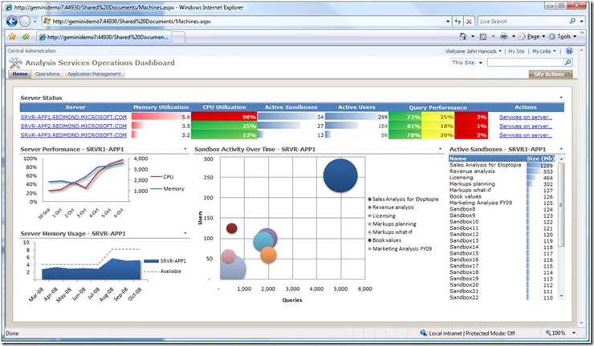Click the Add to Favorites icon
The image size is (594, 346).
pyautogui.click(x=26, y=37)
